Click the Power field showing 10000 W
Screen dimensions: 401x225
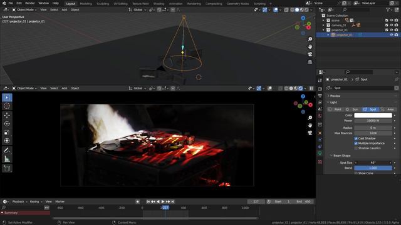[x=373, y=121]
